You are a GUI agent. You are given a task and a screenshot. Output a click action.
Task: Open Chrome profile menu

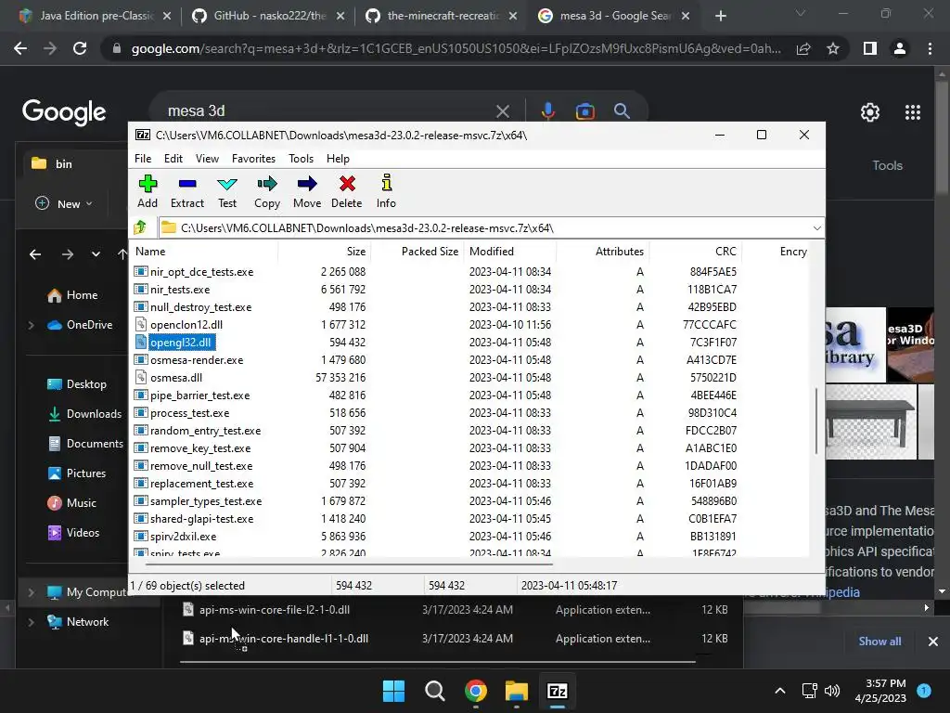pyautogui.click(x=900, y=48)
